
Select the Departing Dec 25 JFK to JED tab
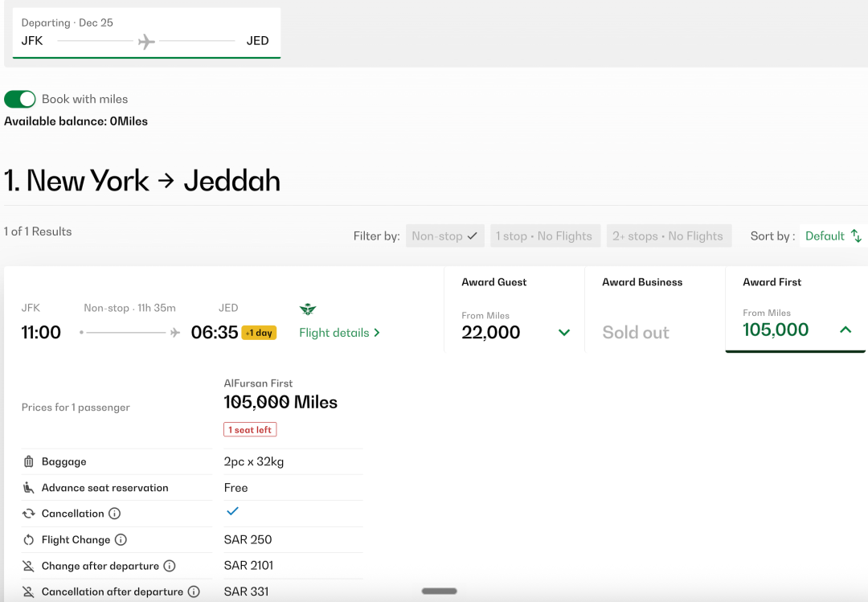tap(147, 33)
